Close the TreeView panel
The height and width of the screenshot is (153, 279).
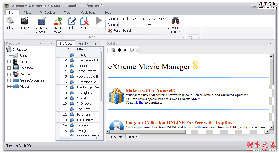(52, 43)
